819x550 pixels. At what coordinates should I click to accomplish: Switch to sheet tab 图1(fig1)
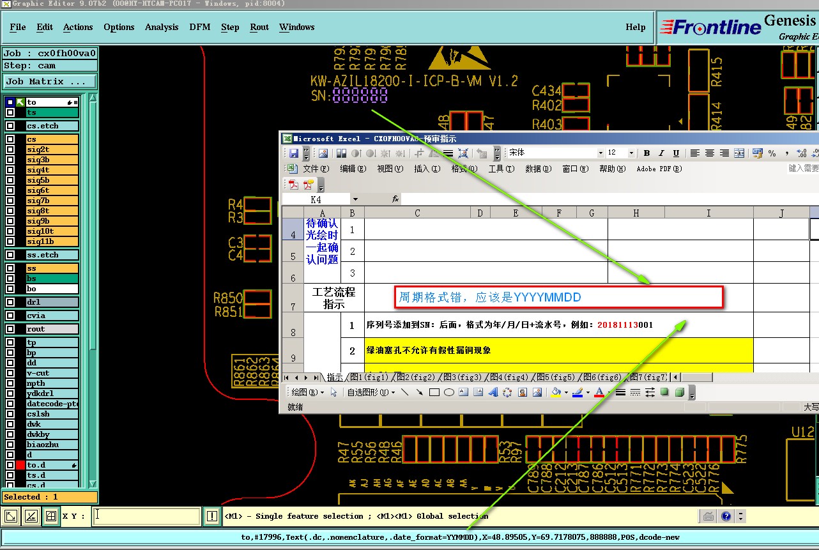[369, 378]
